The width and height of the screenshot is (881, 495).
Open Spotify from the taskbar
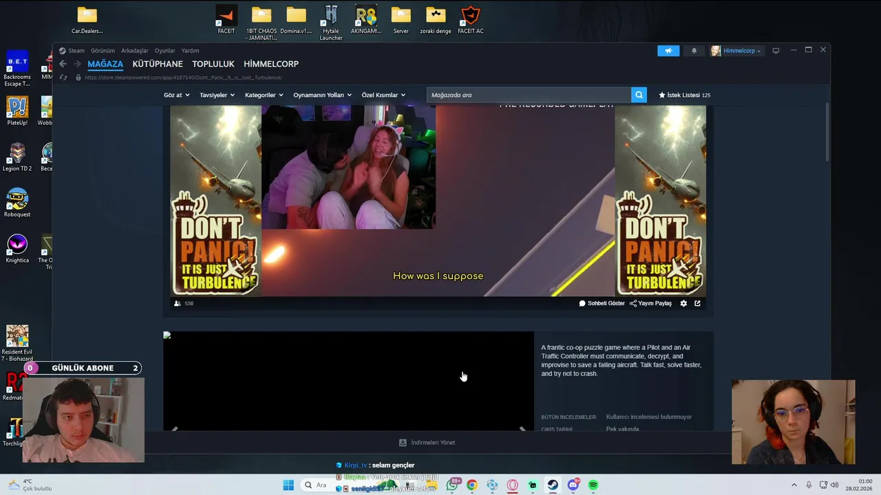click(x=593, y=485)
